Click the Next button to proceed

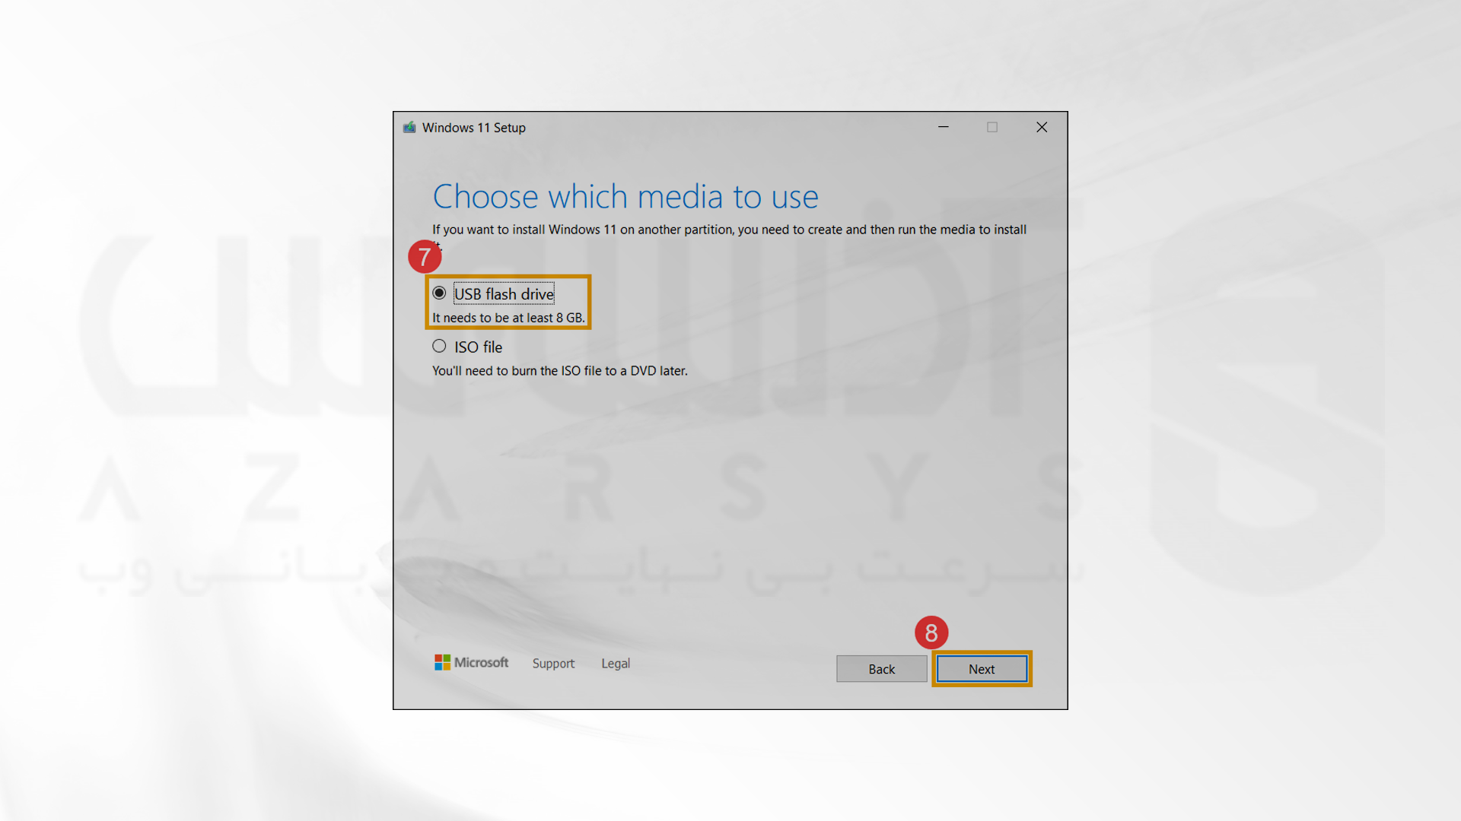tap(982, 669)
